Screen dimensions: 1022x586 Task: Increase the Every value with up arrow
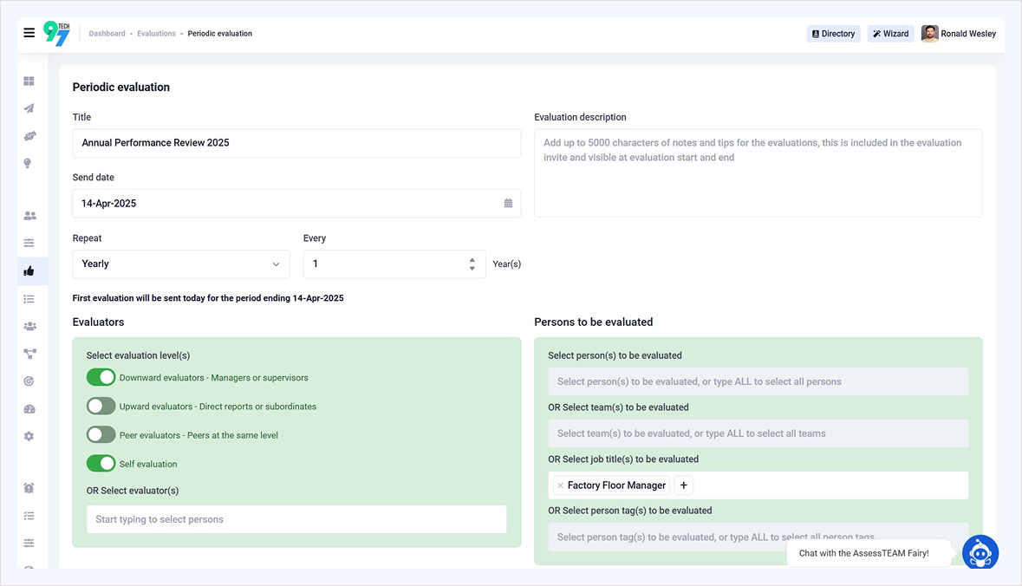tap(472, 259)
